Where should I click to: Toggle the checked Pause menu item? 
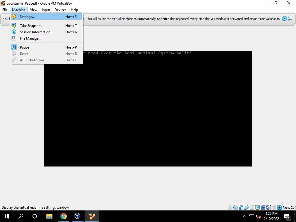pos(46,47)
